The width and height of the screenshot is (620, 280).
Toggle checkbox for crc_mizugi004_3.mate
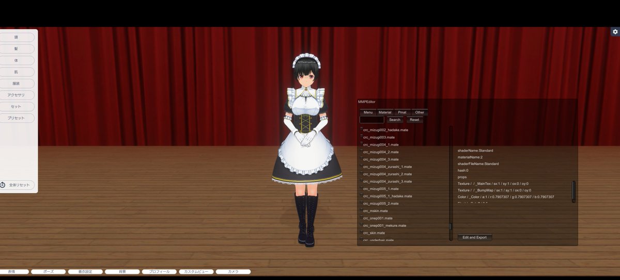tap(361, 158)
